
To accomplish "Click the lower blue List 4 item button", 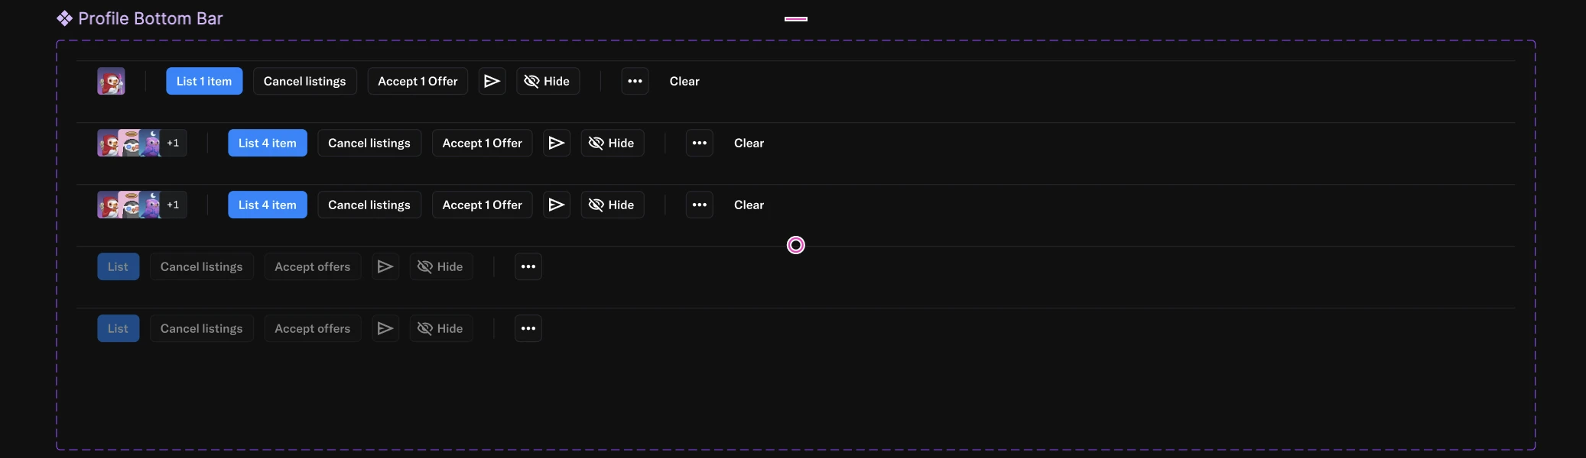I will click(268, 205).
